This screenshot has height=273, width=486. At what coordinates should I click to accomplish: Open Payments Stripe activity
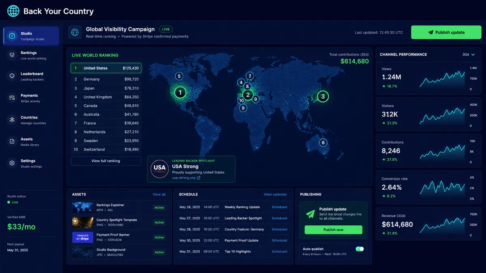31,98
